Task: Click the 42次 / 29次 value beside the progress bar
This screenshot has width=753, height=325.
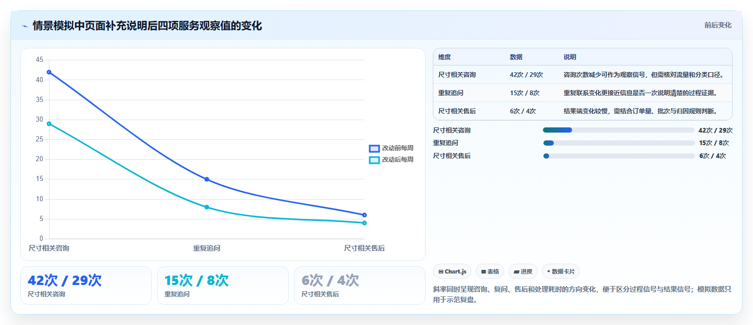Action: (x=715, y=131)
